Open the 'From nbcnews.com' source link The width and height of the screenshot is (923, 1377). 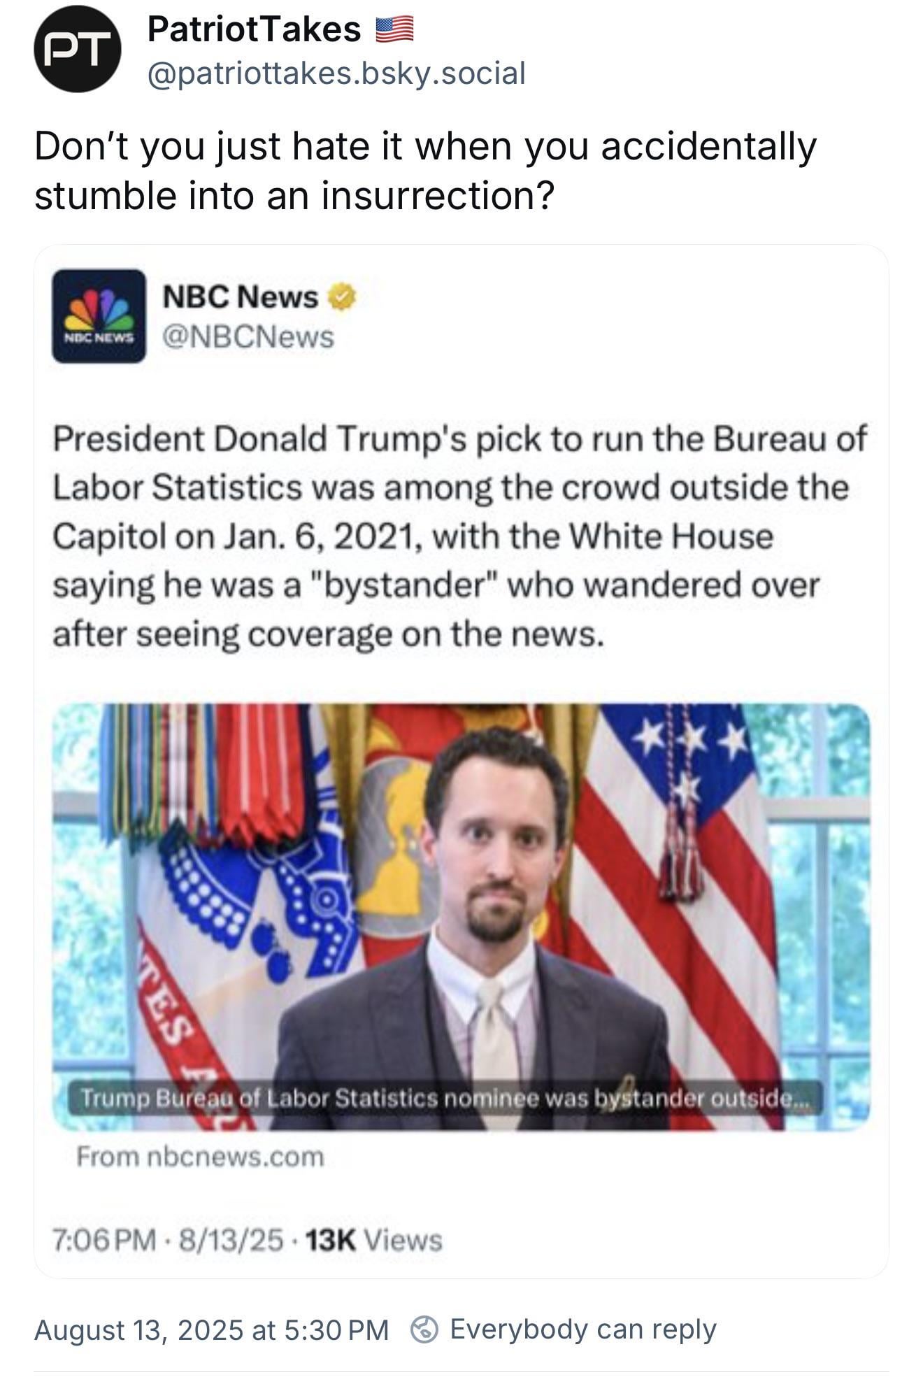(x=200, y=1156)
